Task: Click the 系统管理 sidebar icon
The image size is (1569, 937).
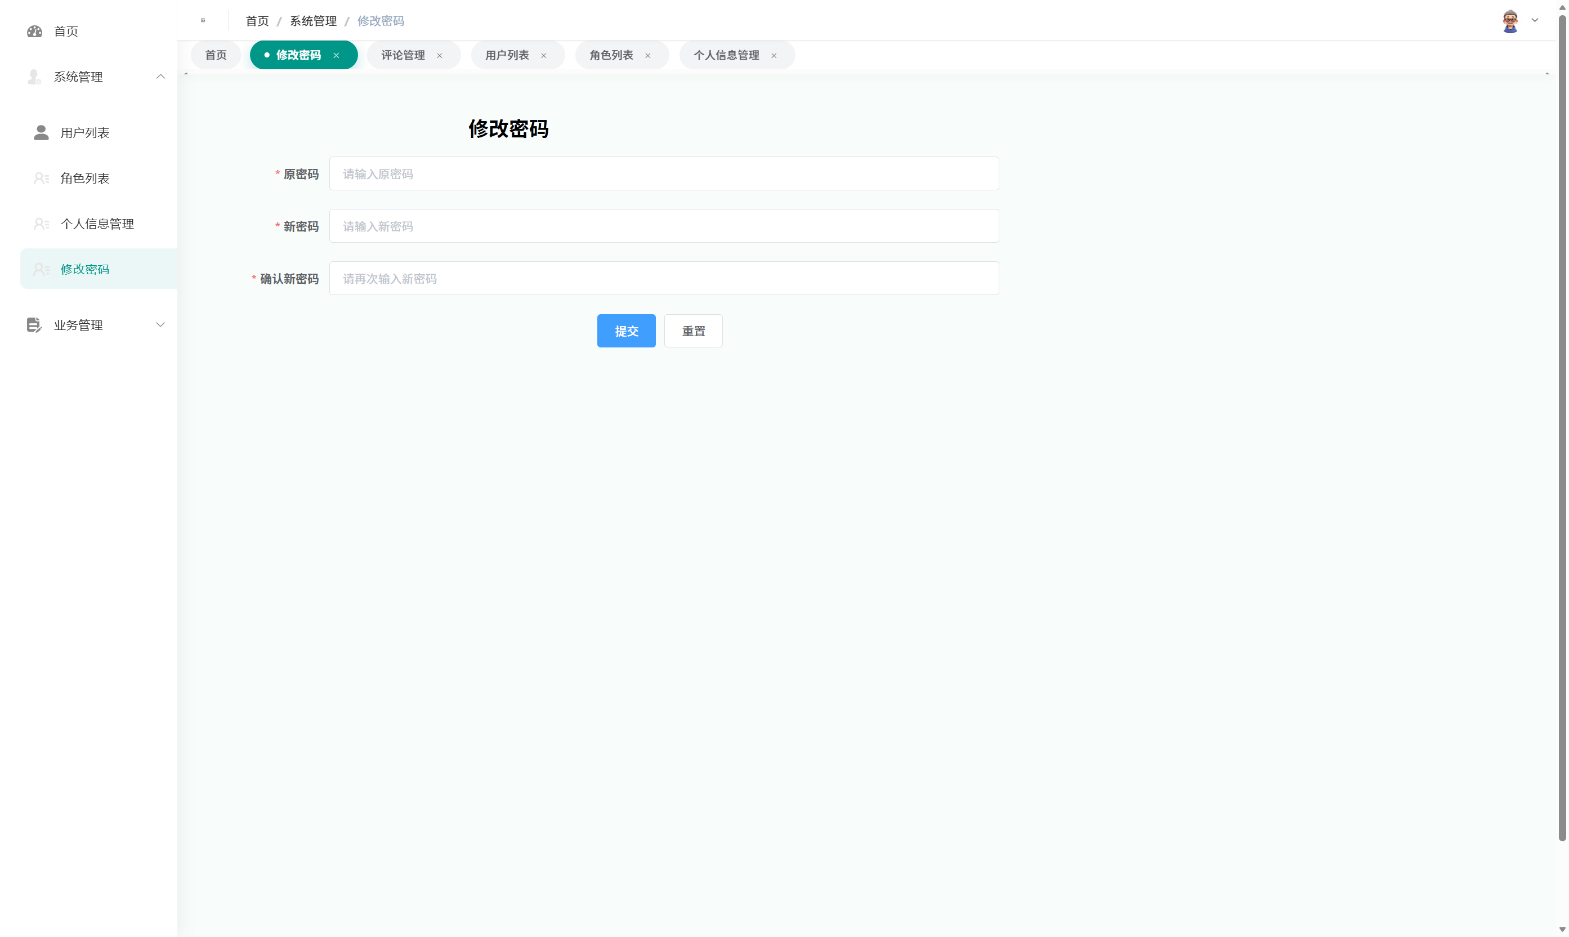Action: (x=35, y=77)
